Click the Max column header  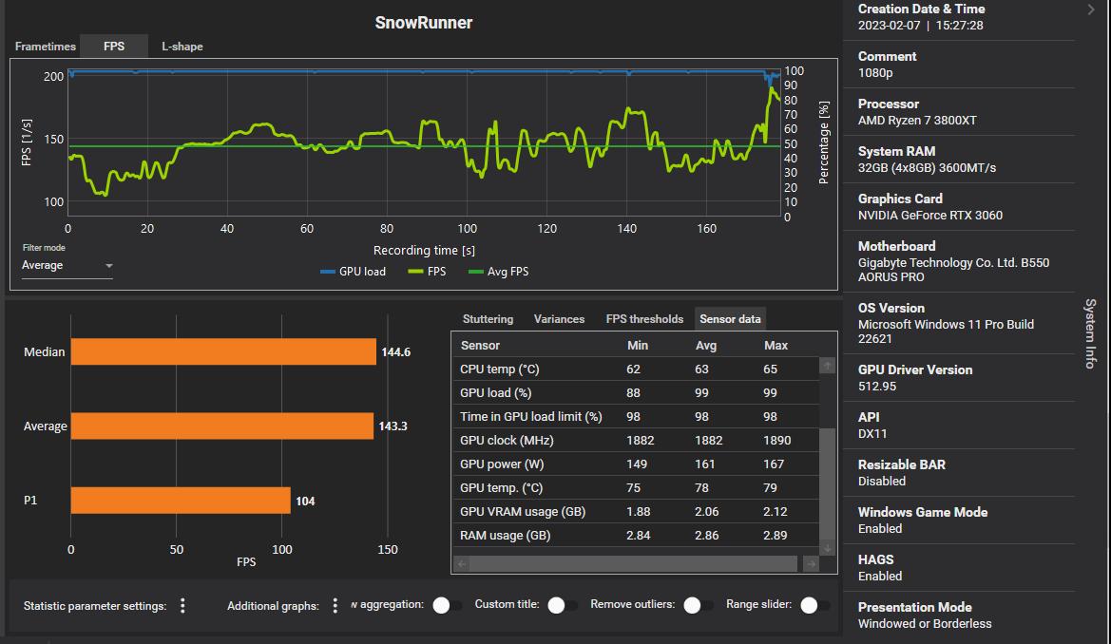(776, 345)
